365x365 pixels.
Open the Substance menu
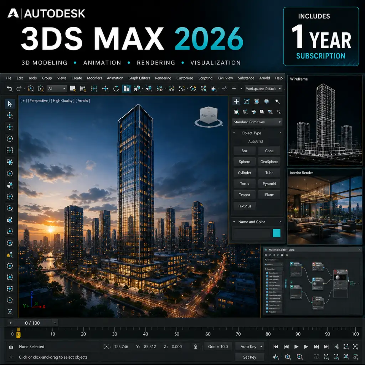click(x=246, y=78)
